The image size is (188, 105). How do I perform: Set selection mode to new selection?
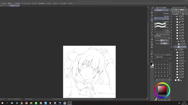click(161, 41)
